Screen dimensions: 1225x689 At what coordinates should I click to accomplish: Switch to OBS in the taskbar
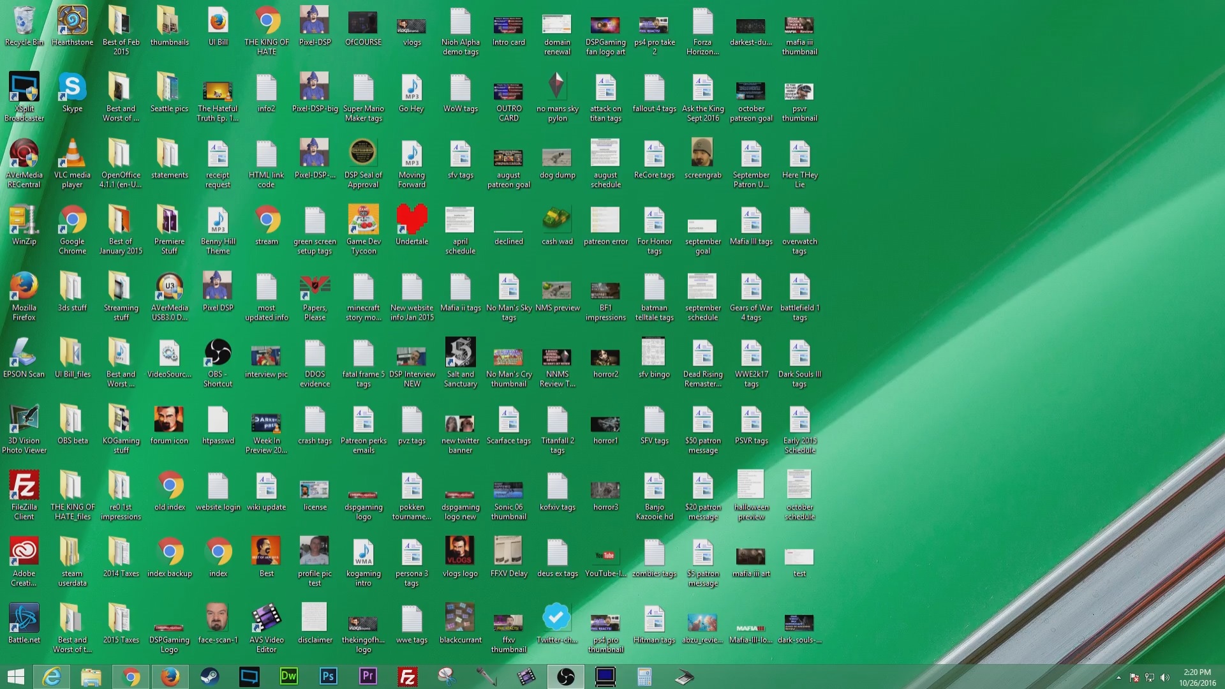pyautogui.click(x=565, y=676)
